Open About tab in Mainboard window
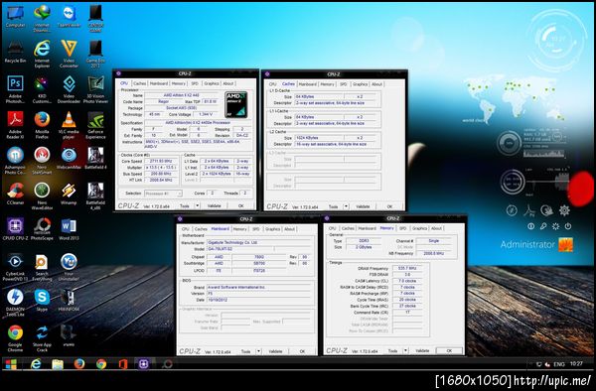596x391 pixels. tap(290, 229)
